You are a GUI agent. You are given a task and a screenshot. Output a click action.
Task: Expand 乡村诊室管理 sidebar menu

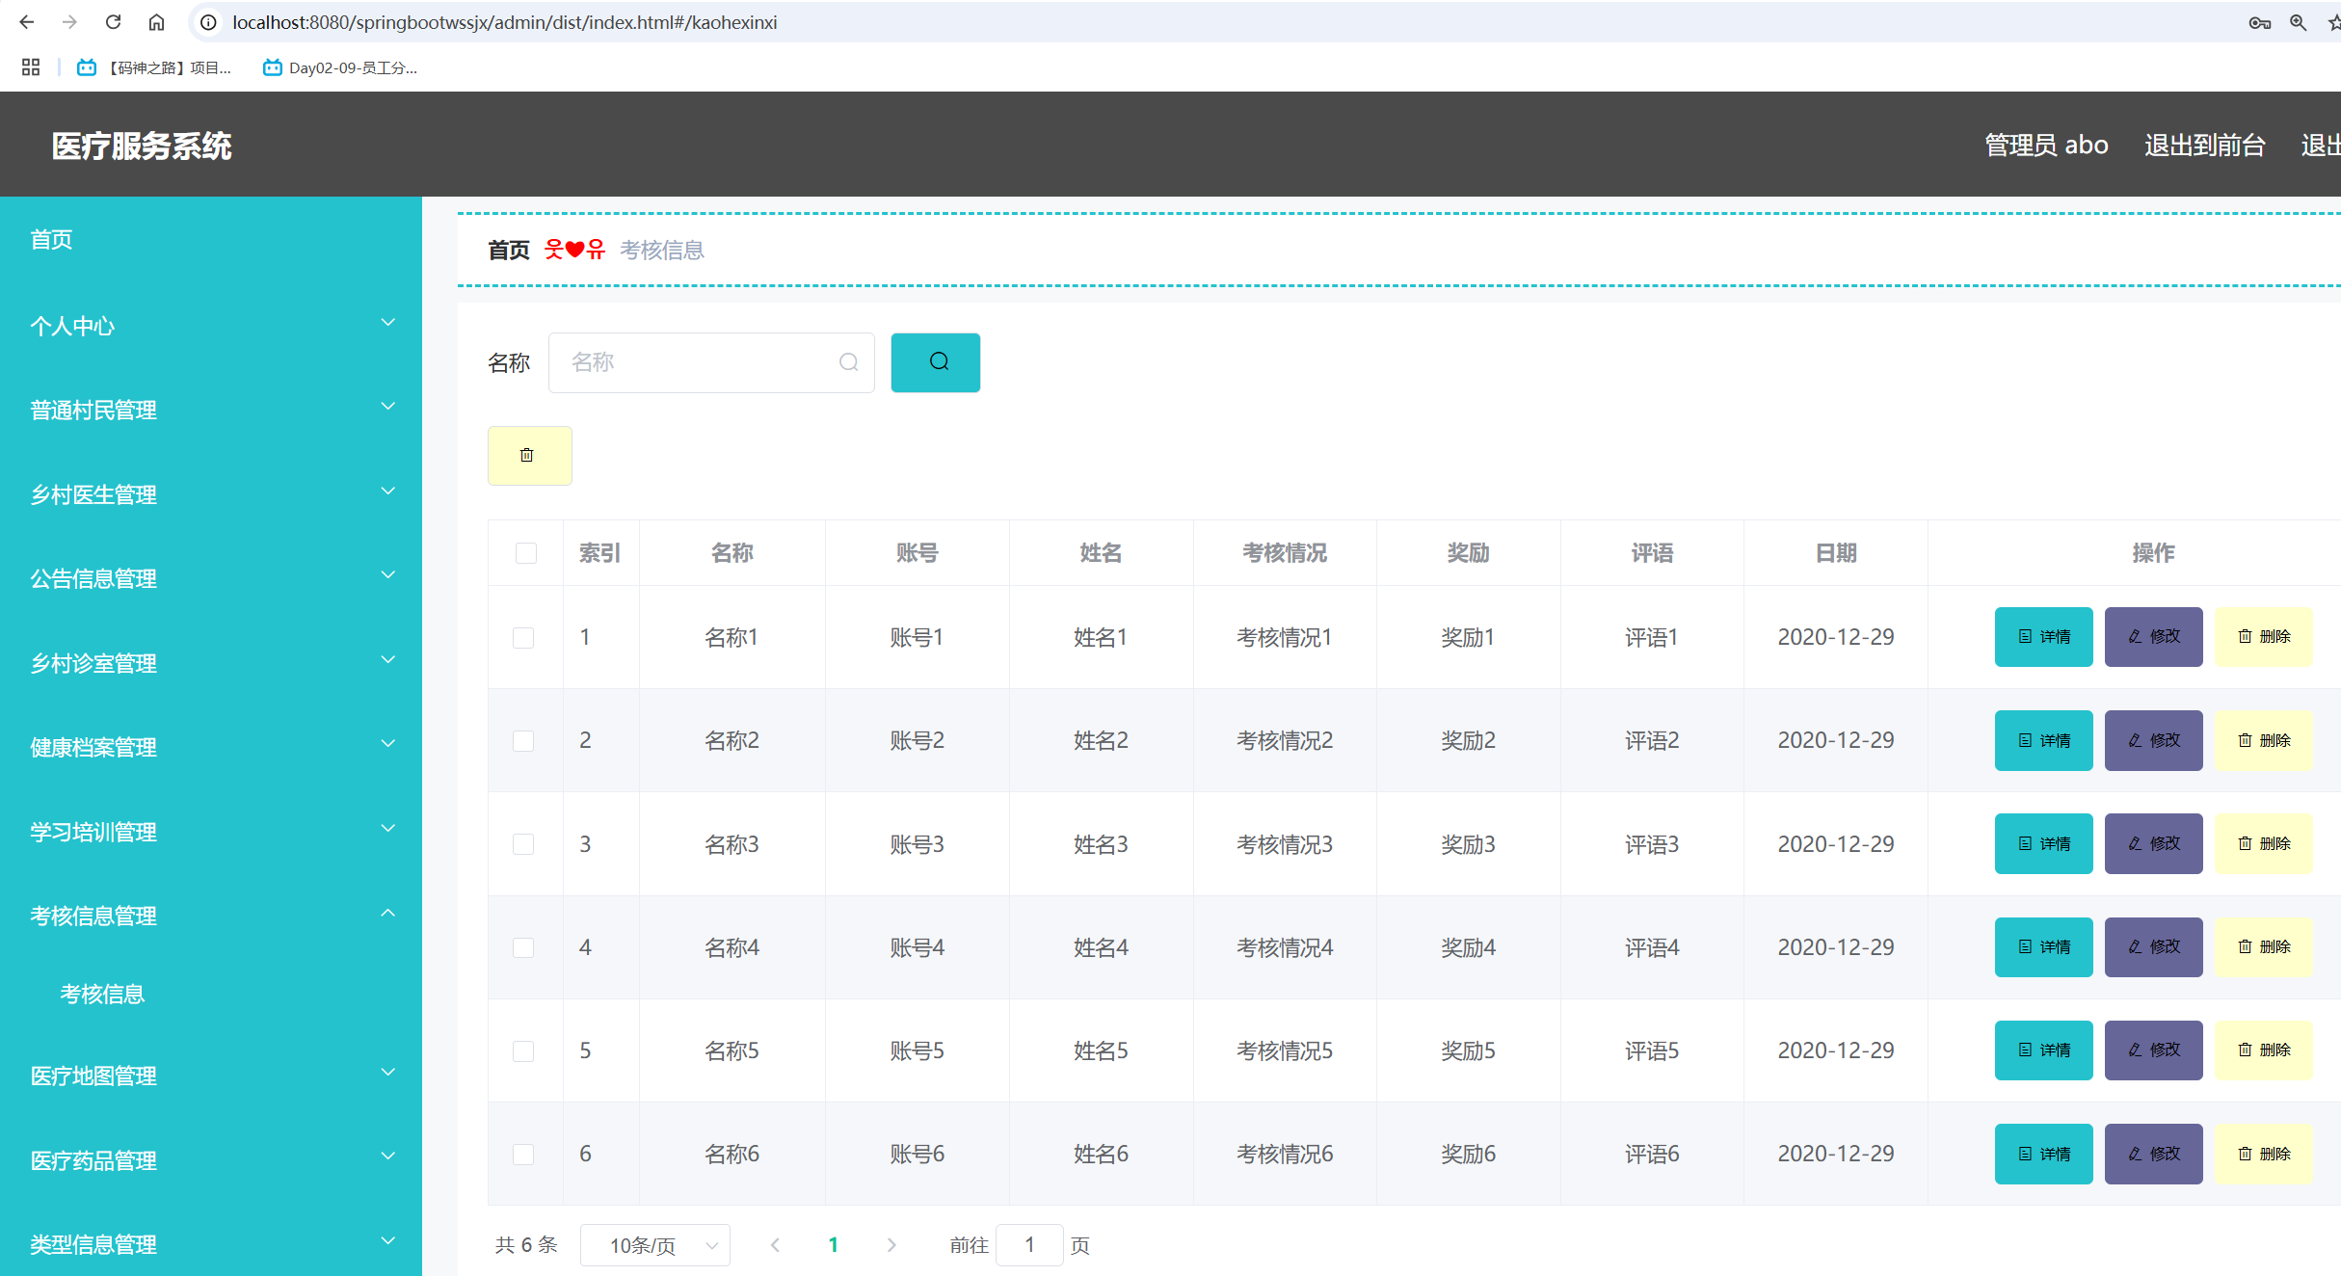click(211, 663)
